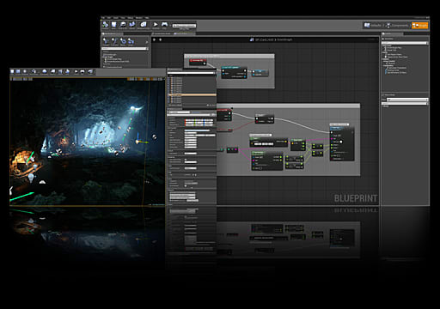Screen dimensions: 440x309
Task: Open the Blueprint Props toolbar icon
Action: point(144,25)
